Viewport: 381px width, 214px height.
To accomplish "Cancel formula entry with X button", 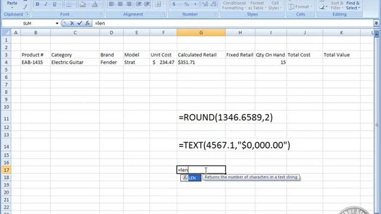I will point(72,23).
